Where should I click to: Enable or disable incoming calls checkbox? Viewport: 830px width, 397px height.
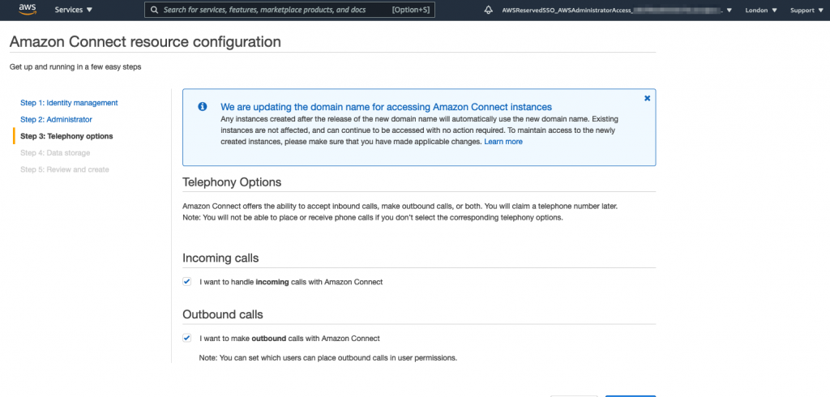187,282
